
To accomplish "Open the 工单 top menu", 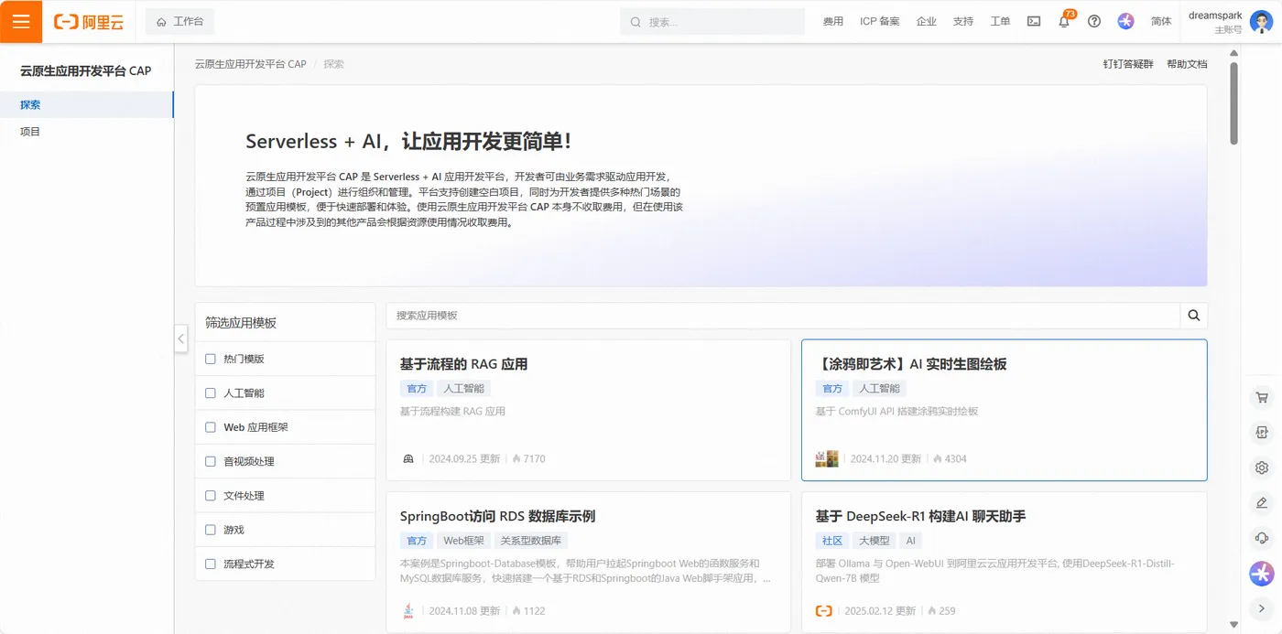I will 1000,21.
